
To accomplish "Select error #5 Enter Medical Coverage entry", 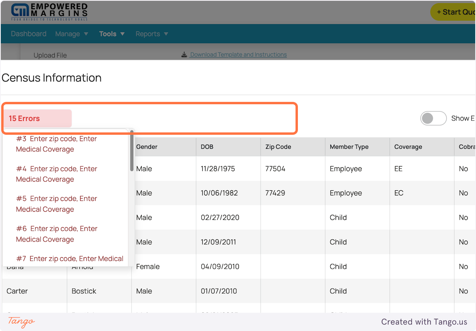I will [x=56, y=203].
